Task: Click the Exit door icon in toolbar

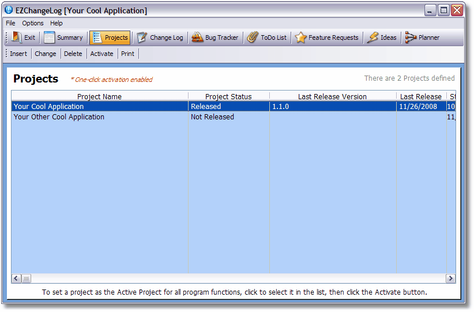Action: [x=17, y=37]
